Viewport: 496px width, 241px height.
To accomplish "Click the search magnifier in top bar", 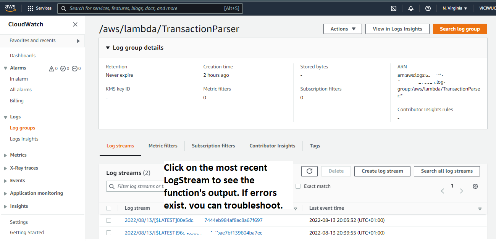I will tap(63, 8).
